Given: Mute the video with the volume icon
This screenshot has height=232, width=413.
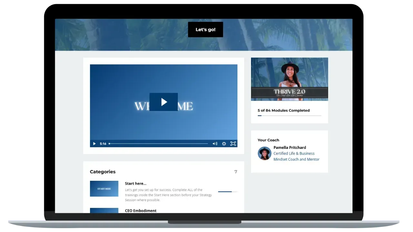Looking at the screenshot, I should click(215, 144).
